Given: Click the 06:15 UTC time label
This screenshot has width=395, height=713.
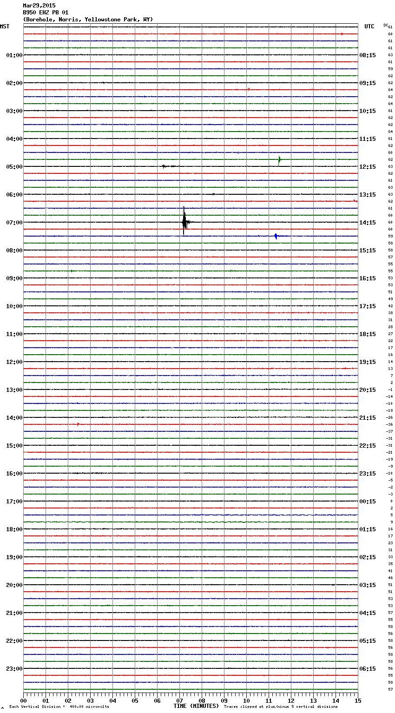Looking at the screenshot, I should (x=368, y=668).
